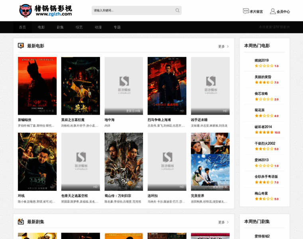This screenshot has width=303, height=239.
Task: Open the 新蝙蝠侠 movie poster
Action: [37, 86]
